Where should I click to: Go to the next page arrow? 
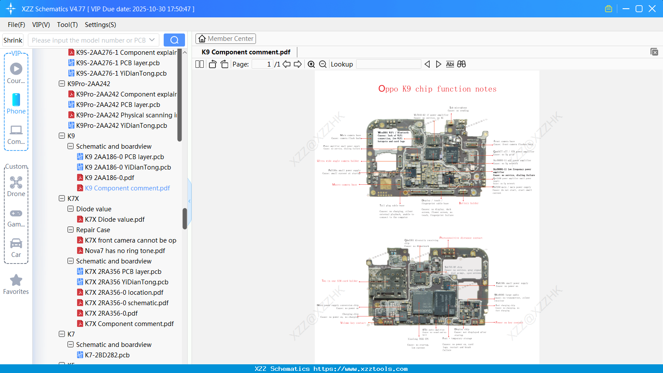298,64
